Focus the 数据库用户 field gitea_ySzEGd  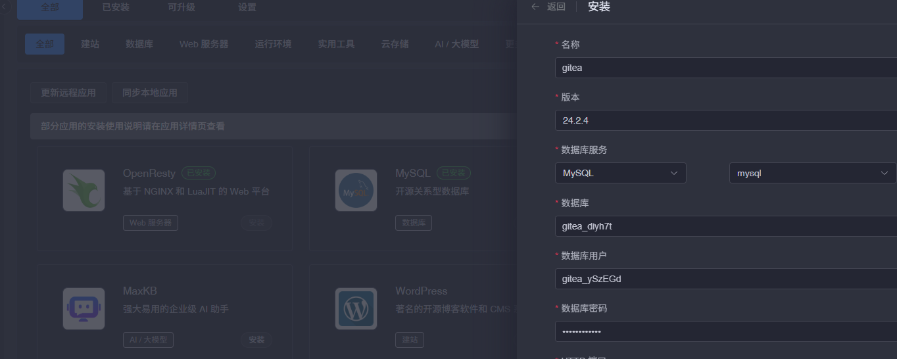click(726, 279)
